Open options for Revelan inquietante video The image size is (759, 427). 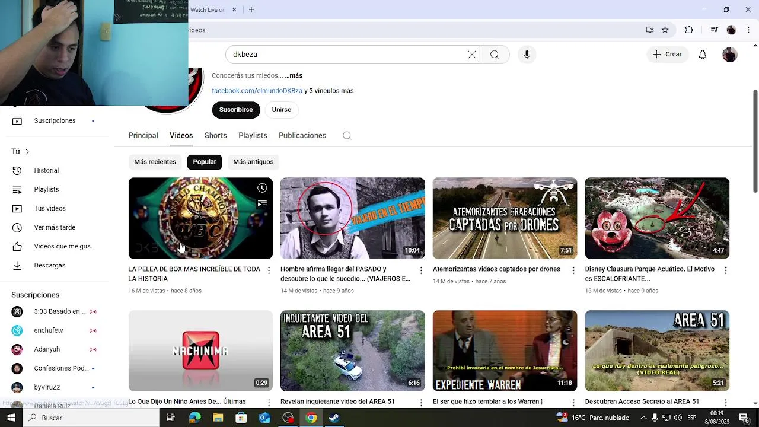point(421,403)
